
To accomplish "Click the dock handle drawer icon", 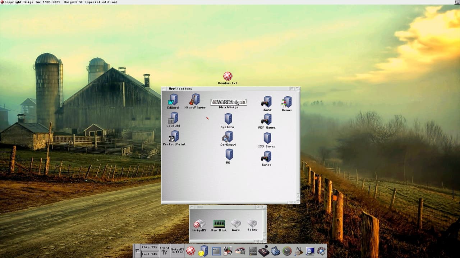I will tap(137, 251).
